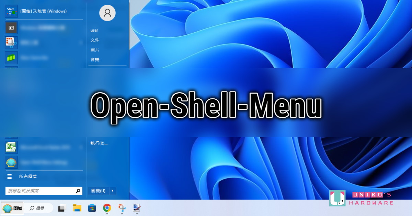Click the Task View icon on the taskbar
Screen dimensions: 412x216
[61, 208]
